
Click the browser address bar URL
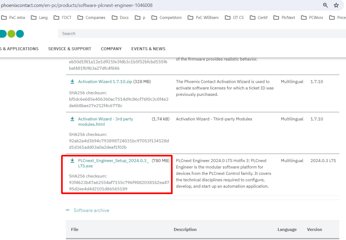77,5
